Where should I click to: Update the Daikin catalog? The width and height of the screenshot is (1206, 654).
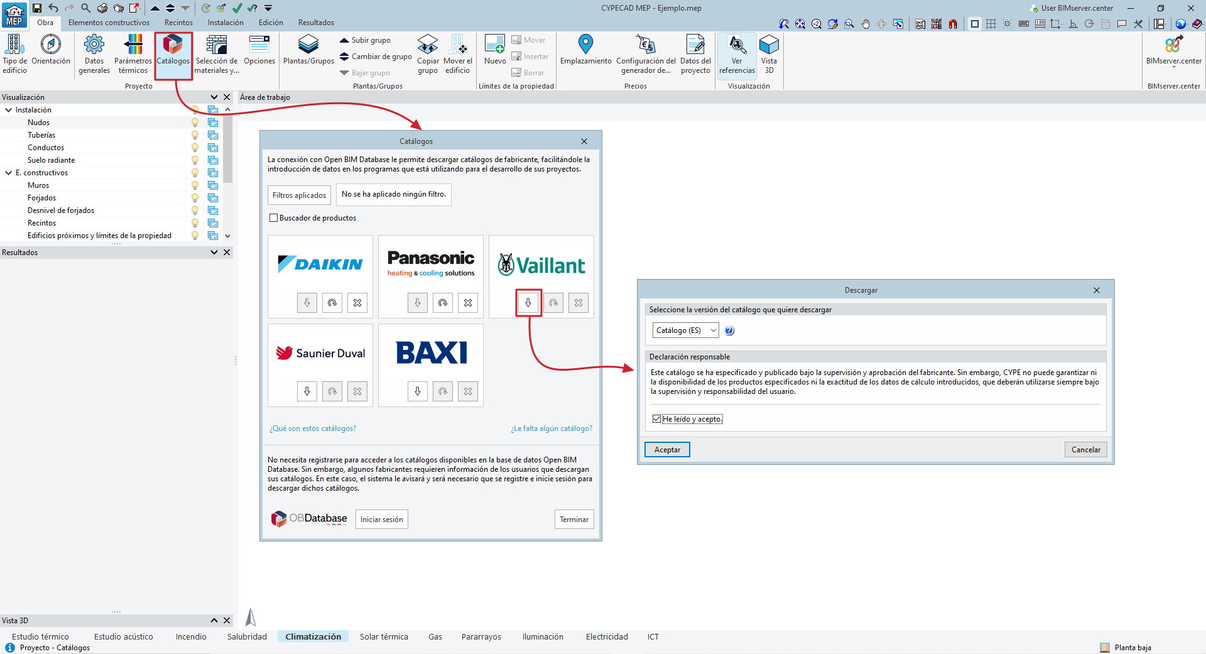pyautogui.click(x=332, y=303)
